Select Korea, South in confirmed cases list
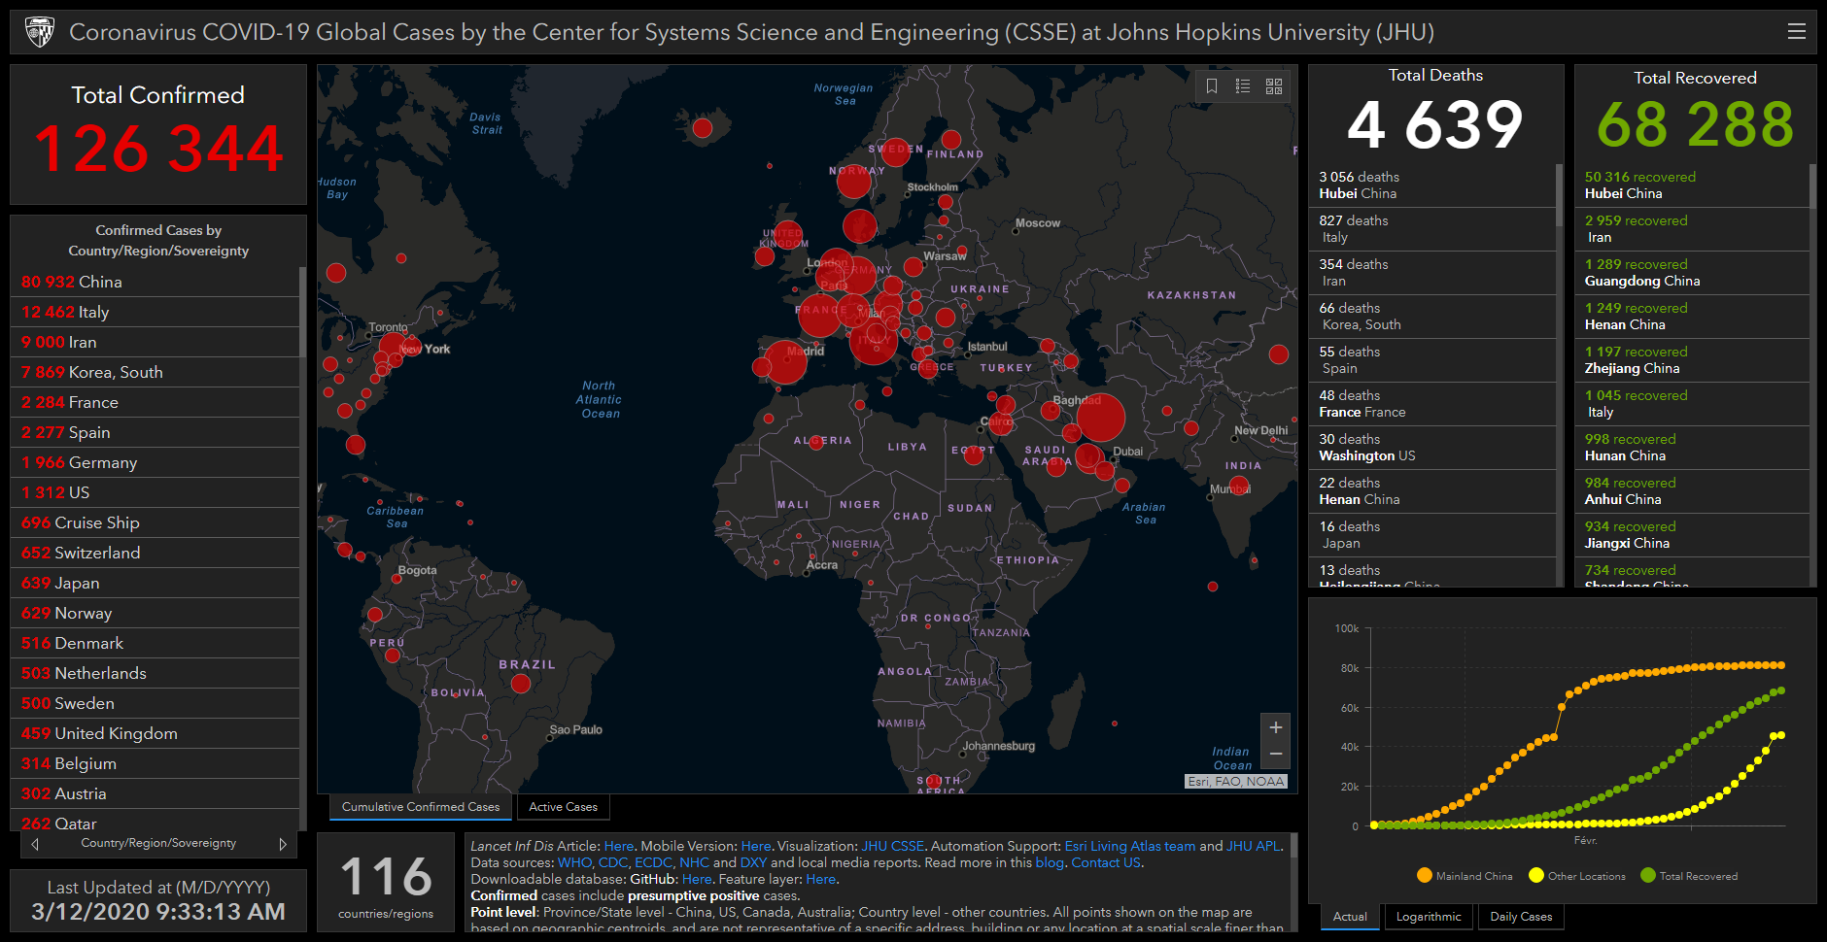The height and width of the screenshot is (942, 1827). [x=115, y=372]
